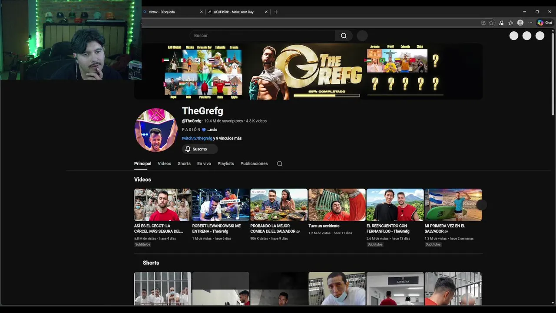The image size is (556, 313).
Task: Open first short with prisoners behind bars
Action: click(162, 289)
